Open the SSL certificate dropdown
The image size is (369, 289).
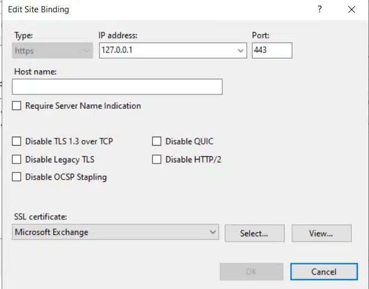(213, 232)
